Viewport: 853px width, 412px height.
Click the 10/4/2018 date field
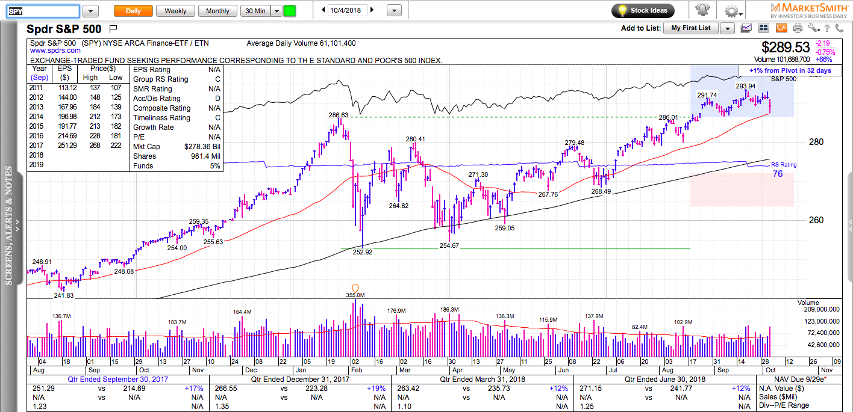348,10
